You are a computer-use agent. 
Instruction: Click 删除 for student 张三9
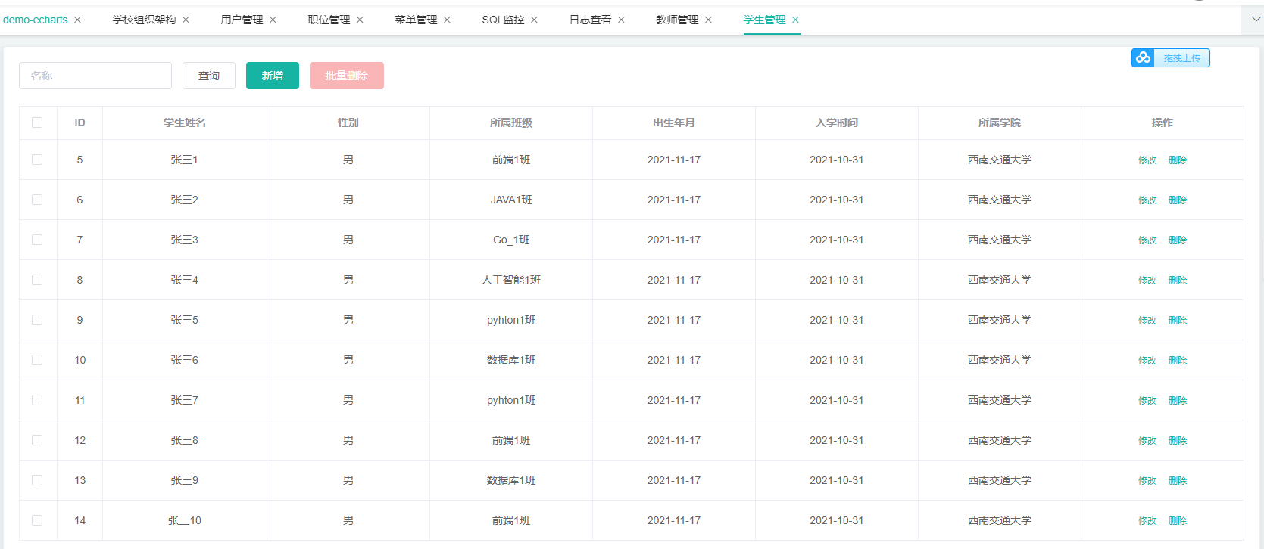pos(1178,481)
